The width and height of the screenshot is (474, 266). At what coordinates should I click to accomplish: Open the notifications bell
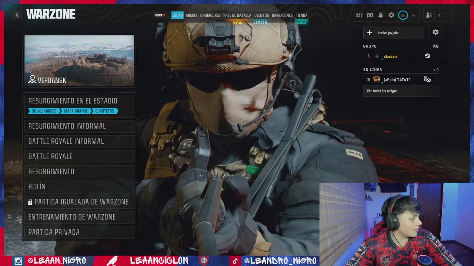click(381, 15)
